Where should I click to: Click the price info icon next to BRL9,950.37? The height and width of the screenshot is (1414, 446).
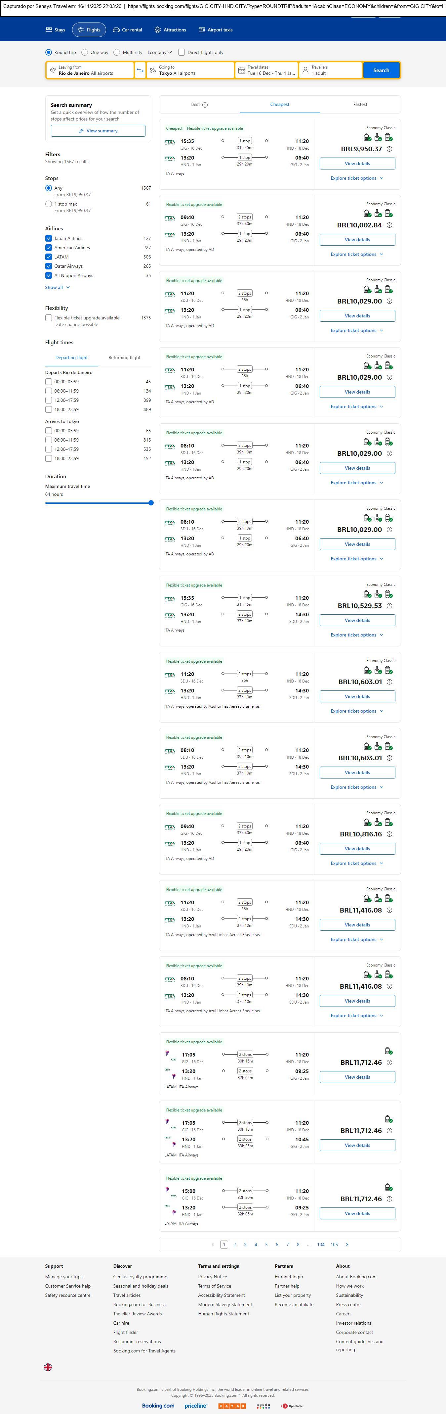[x=389, y=149]
